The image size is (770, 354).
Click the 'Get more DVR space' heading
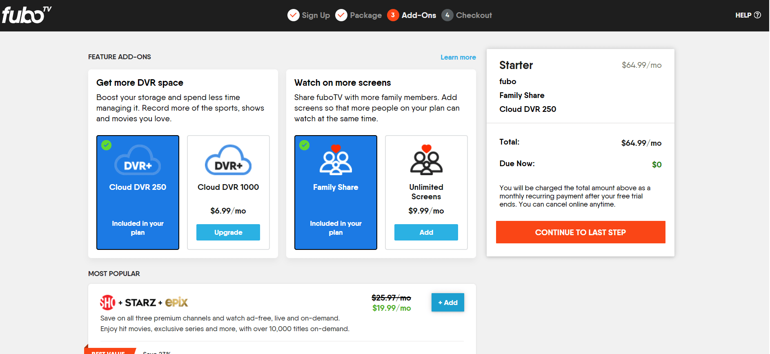pyautogui.click(x=140, y=82)
